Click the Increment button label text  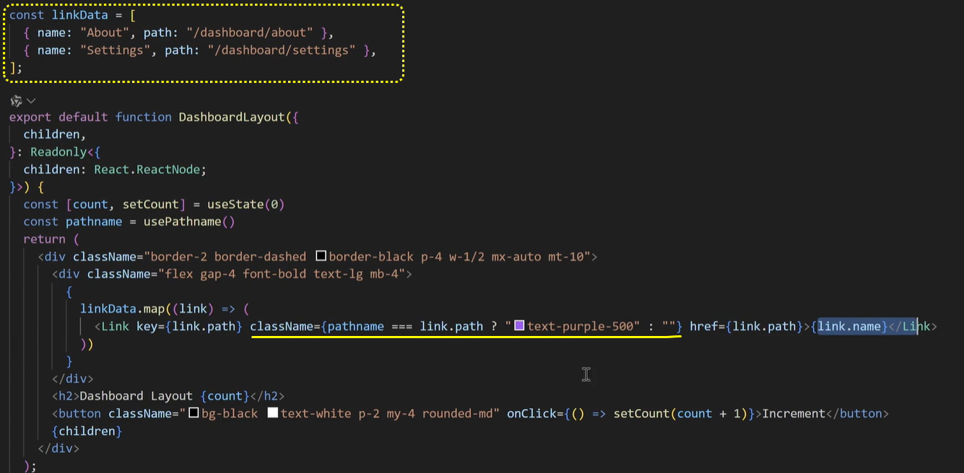coord(794,413)
